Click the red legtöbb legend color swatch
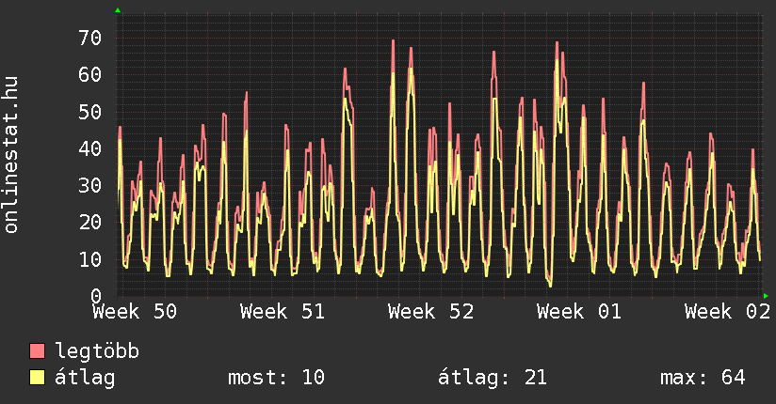Viewport: 776px width, 404px height. (x=38, y=351)
